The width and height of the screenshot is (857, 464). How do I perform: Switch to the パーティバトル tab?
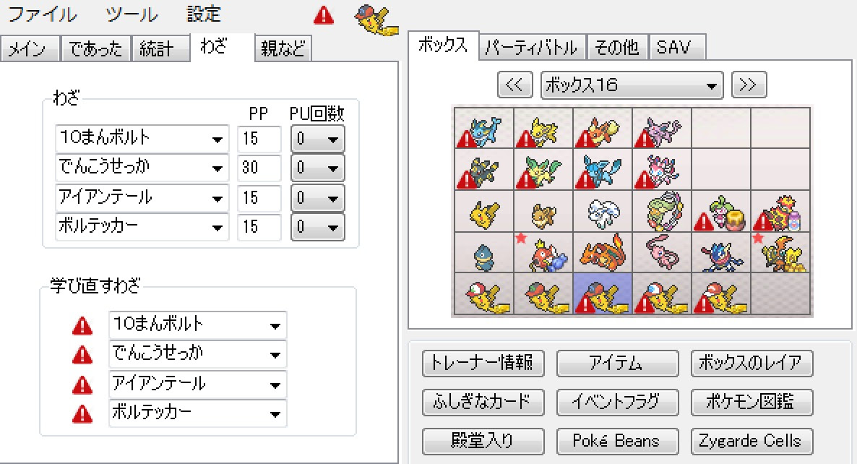533,48
